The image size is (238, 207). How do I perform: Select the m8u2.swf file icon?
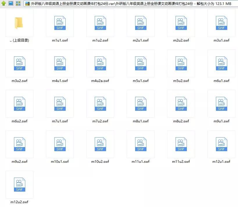pyautogui.click(x=181, y=104)
